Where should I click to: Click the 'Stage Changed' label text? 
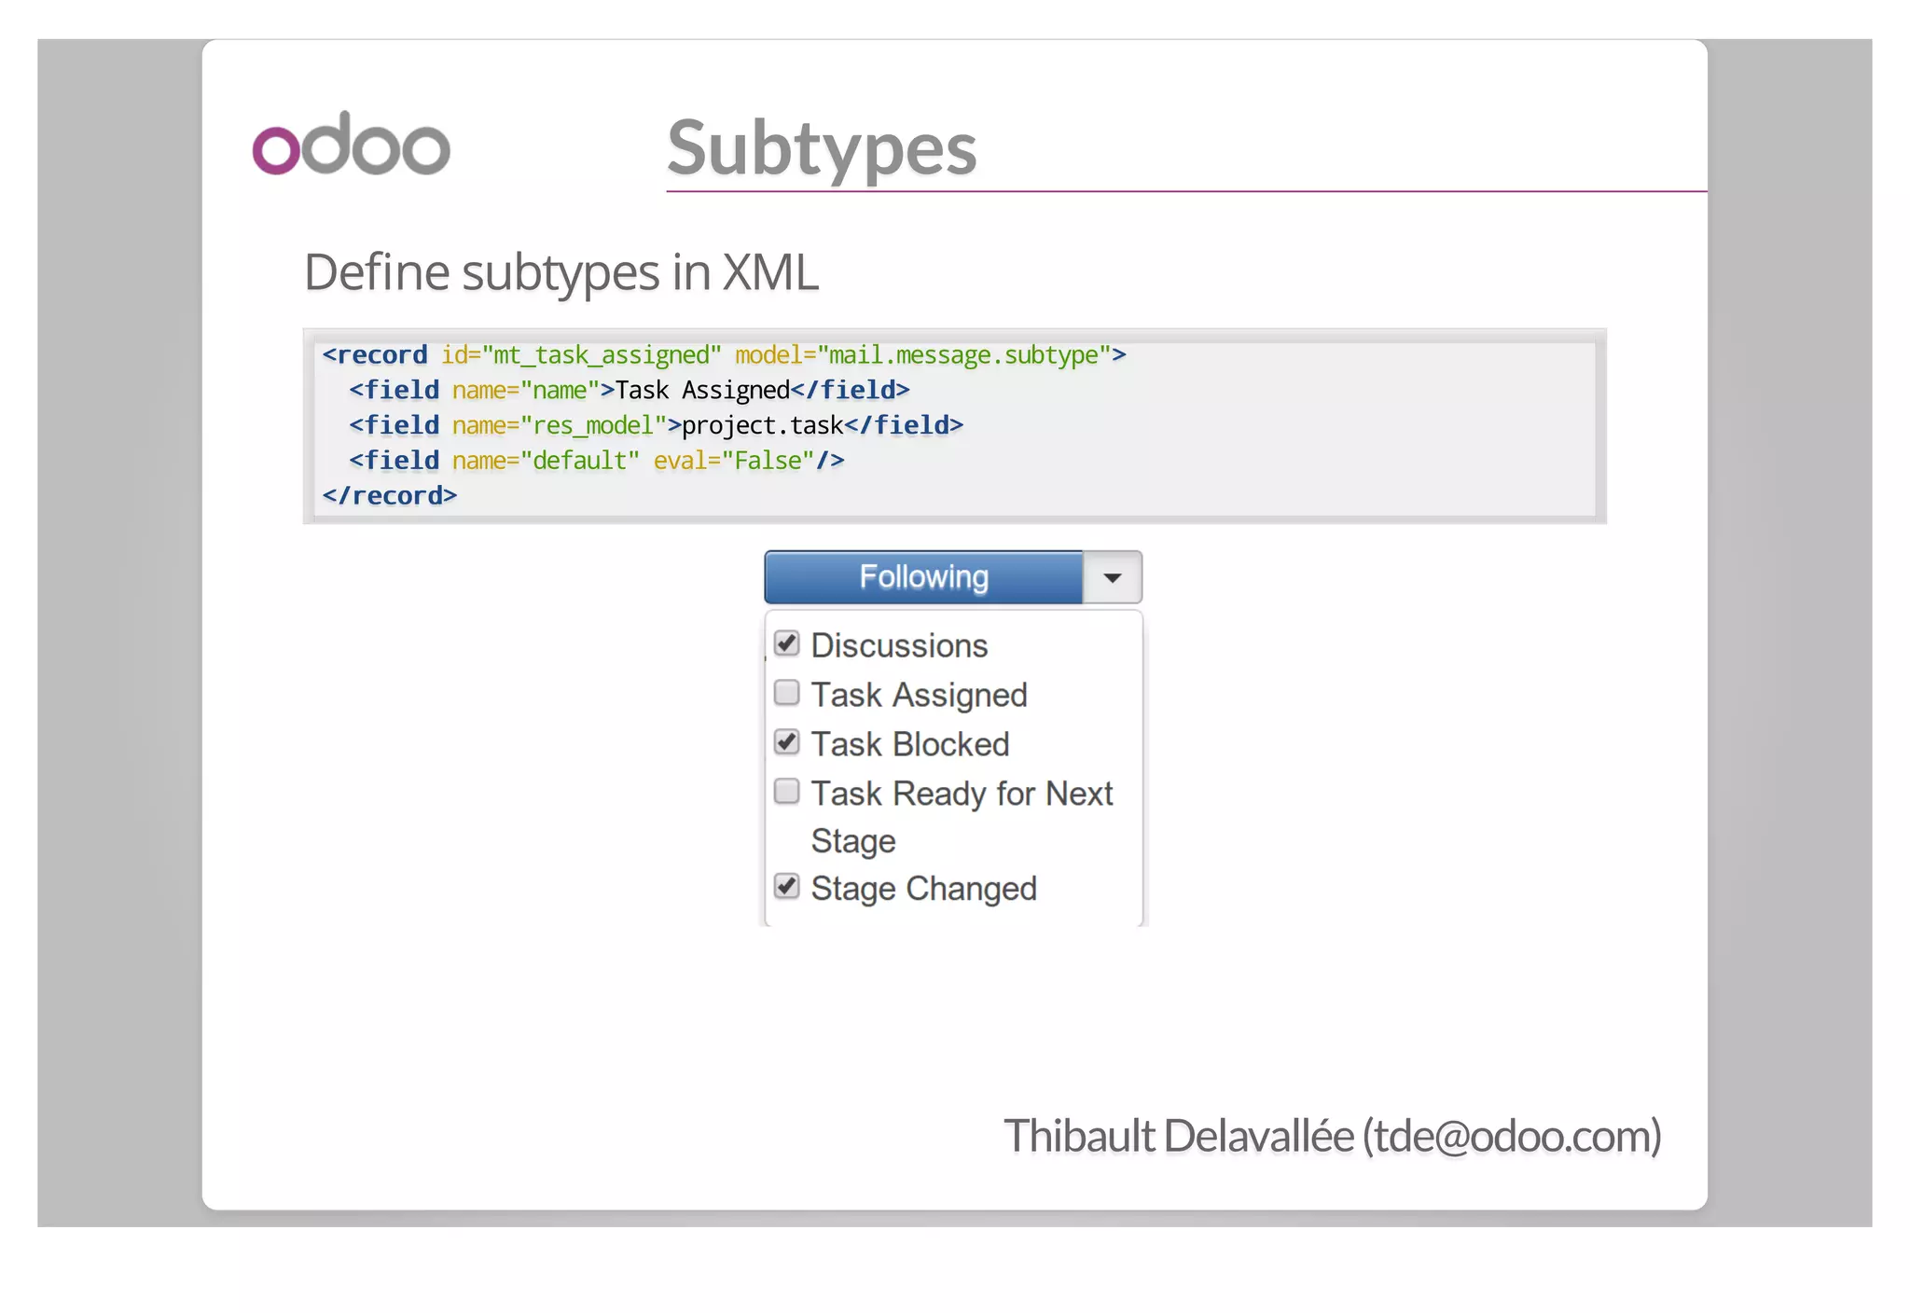(x=923, y=889)
